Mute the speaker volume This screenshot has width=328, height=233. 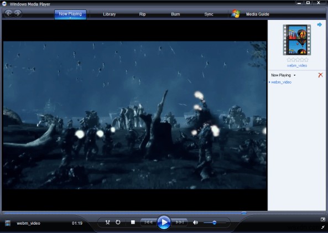tap(195, 222)
